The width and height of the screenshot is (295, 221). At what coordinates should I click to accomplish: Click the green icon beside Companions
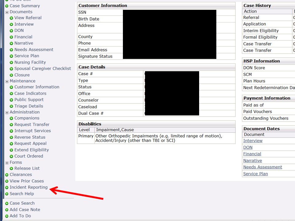pos(11,118)
